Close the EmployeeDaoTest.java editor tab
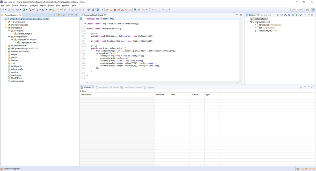Image resolution: width=316 pixels, height=171 pixels. pyautogui.click(x=105, y=15)
